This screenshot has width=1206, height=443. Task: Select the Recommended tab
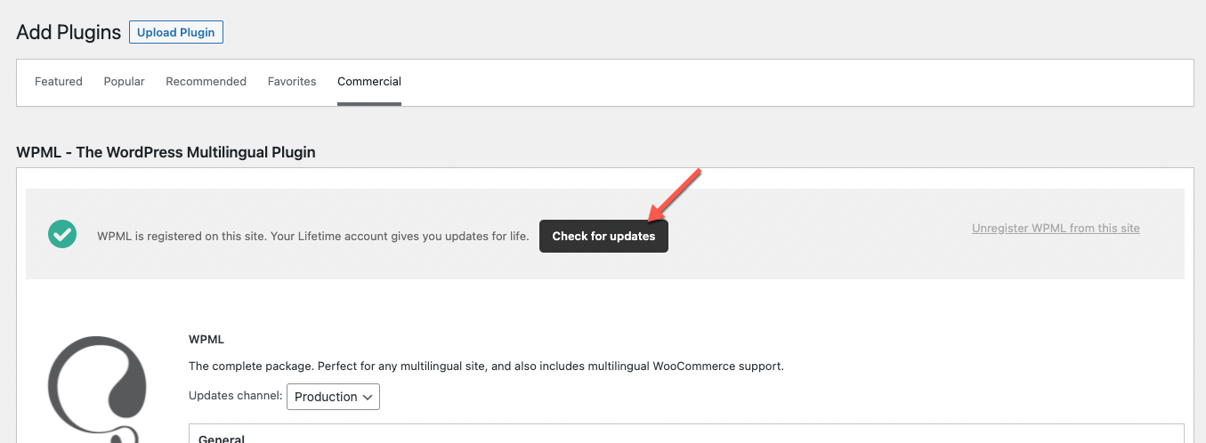(x=206, y=82)
